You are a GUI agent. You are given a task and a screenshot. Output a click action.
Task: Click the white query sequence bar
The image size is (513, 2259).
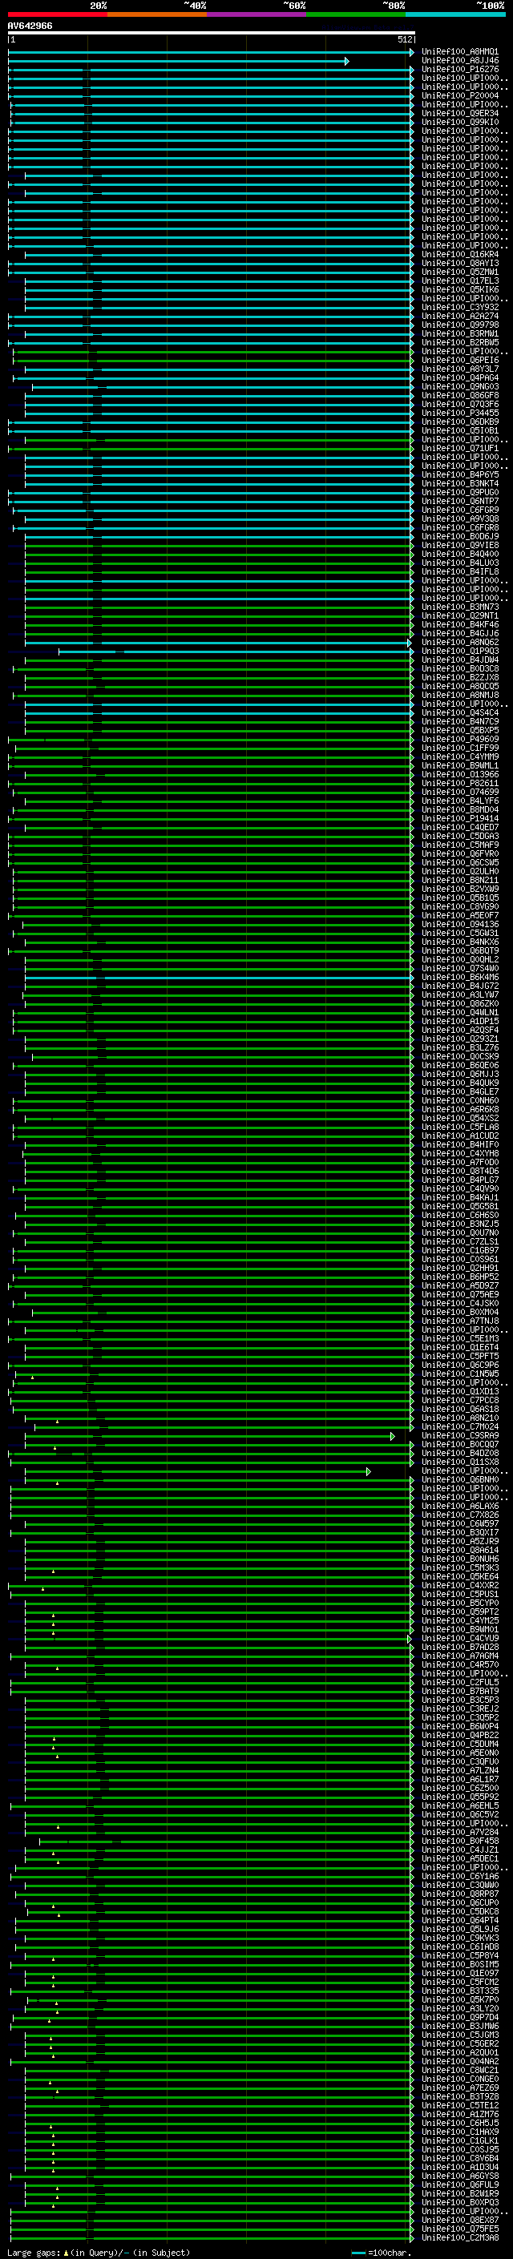click(212, 32)
